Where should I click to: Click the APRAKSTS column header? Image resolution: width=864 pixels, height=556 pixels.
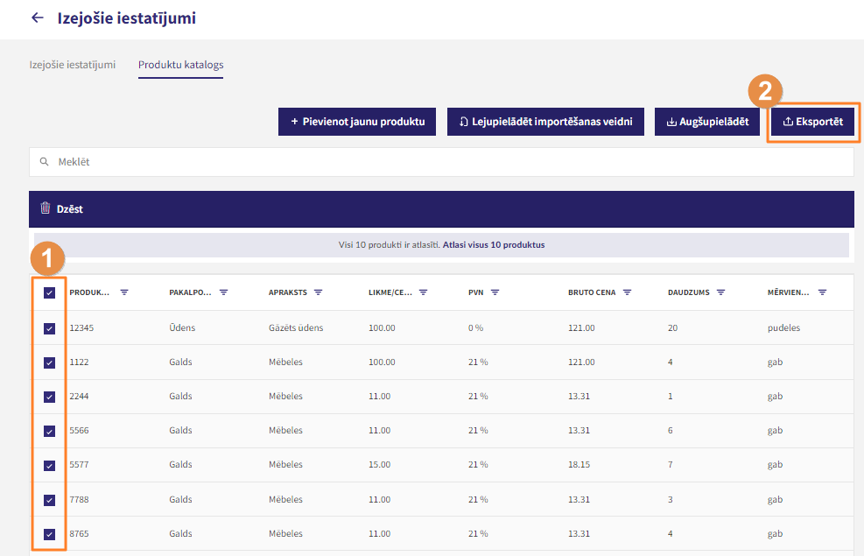[x=288, y=292]
